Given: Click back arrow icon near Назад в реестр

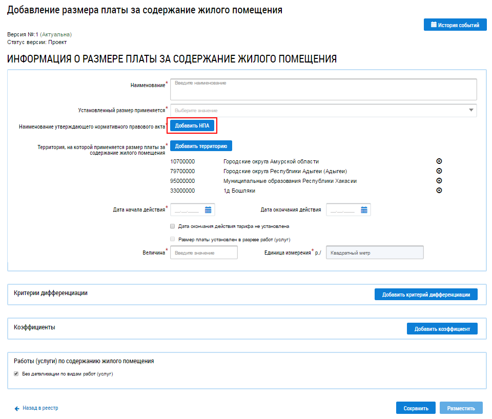Looking at the screenshot, I should [x=17, y=408].
